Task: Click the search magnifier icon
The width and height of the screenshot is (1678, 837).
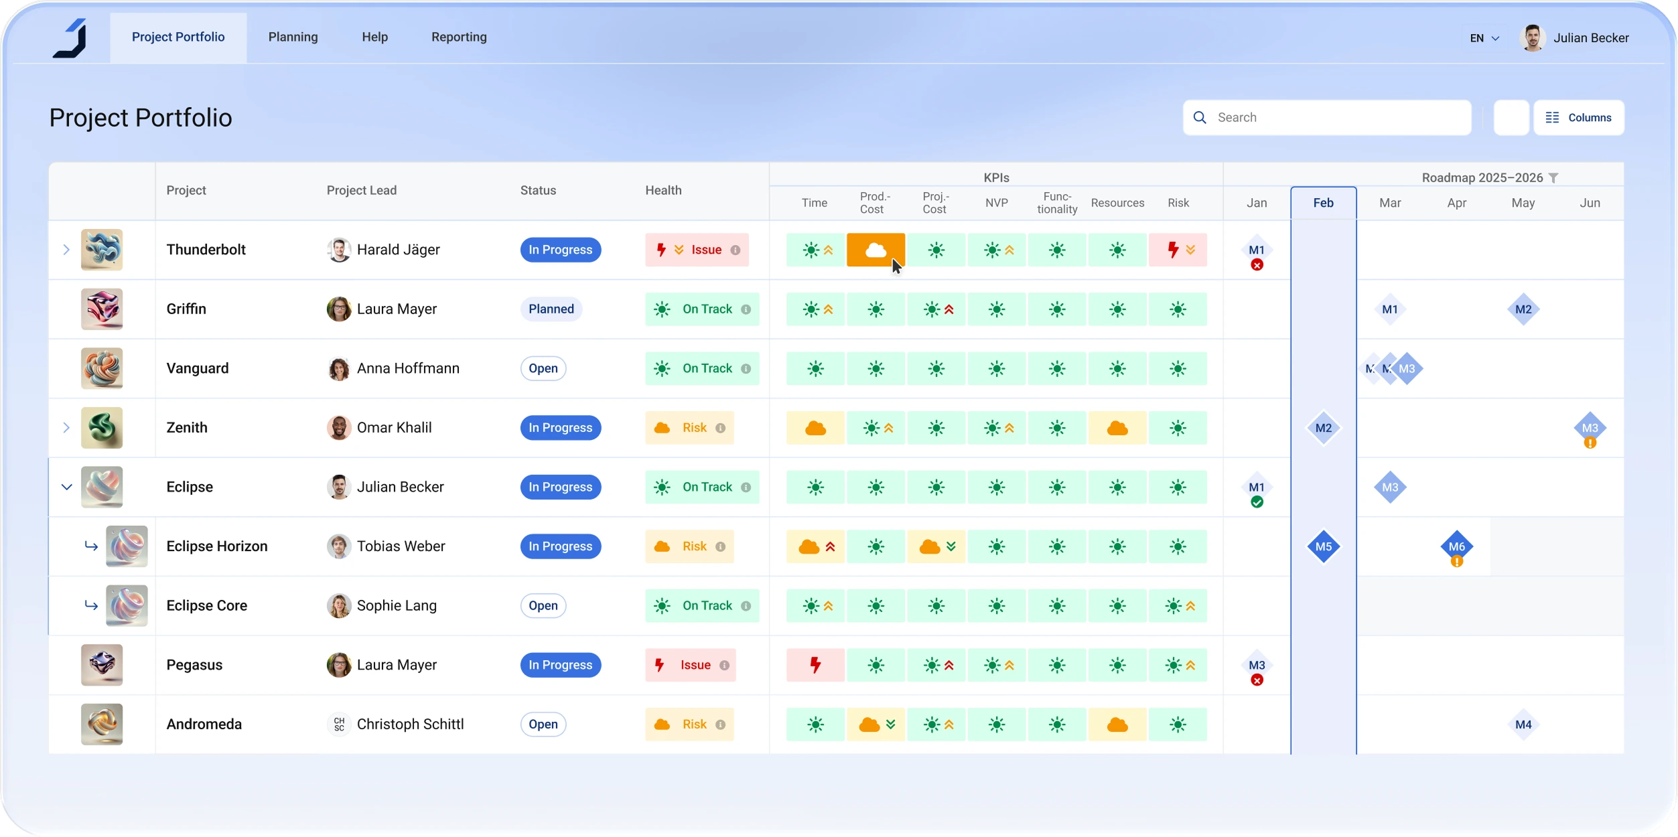Action: tap(1200, 118)
